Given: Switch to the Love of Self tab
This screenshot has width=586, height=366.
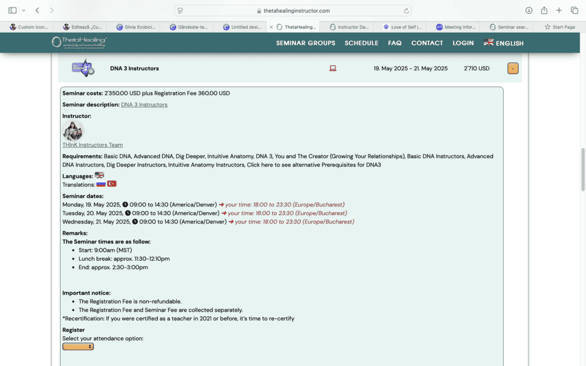Looking at the screenshot, I should pyautogui.click(x=402, y=27).
